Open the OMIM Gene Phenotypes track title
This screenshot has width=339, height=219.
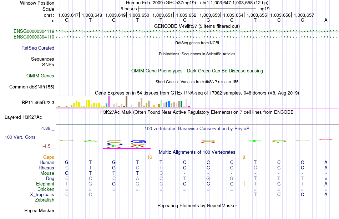click(x=197, y=71)
